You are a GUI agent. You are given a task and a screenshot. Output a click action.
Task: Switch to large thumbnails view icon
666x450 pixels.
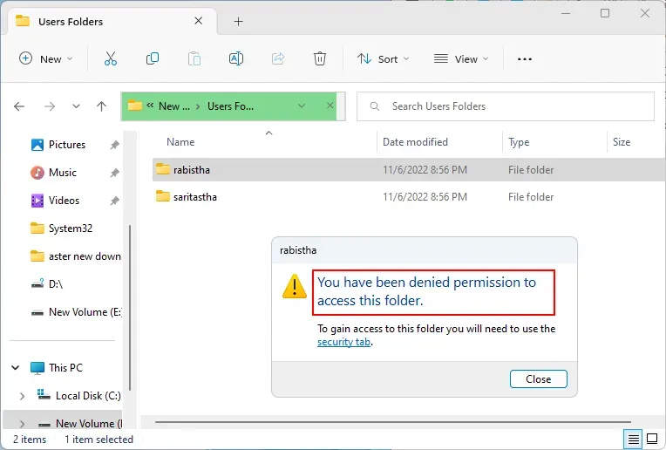point(652,439)
